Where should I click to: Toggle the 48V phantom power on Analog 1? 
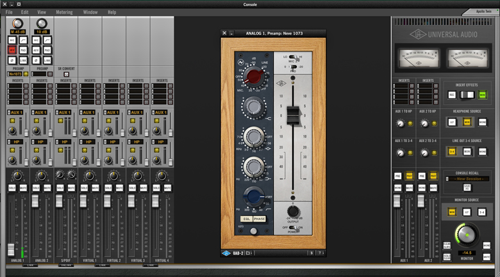tap(12, 50)
